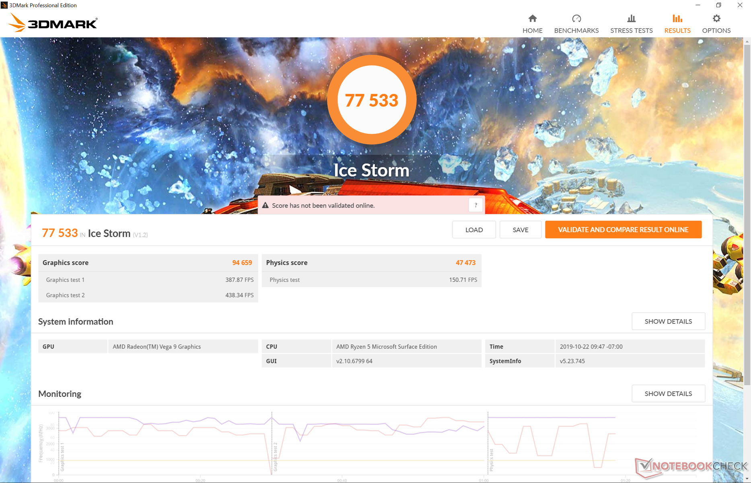Image resolution: width=751 pixels, height=483 pixels.
Task: Click the 387.87 FPS value
Action: tap(239, 280)
